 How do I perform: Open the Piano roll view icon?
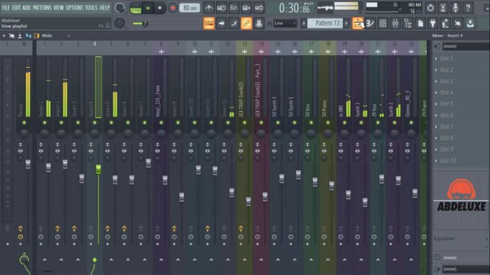[x=371, y=23]
